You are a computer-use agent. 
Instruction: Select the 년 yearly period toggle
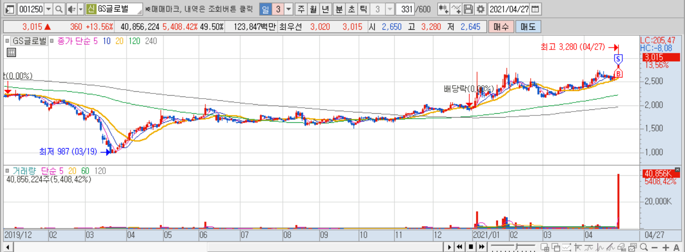(326, 9)
